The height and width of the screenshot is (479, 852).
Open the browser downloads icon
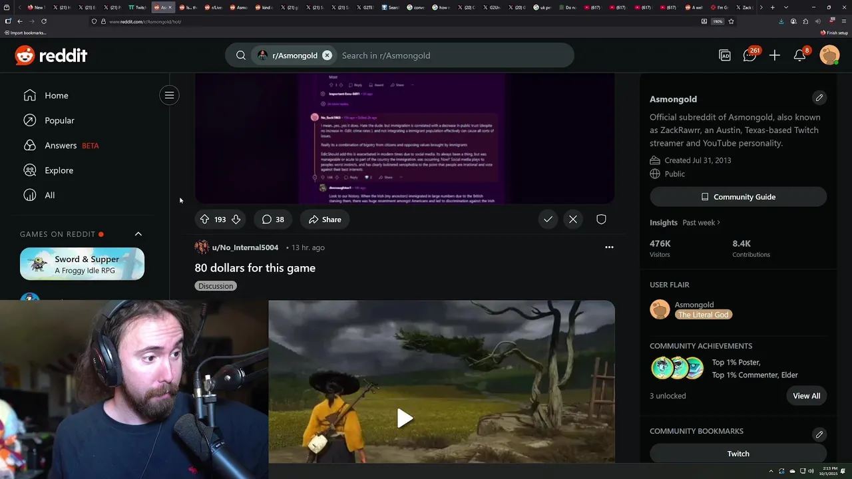[781, 21]
